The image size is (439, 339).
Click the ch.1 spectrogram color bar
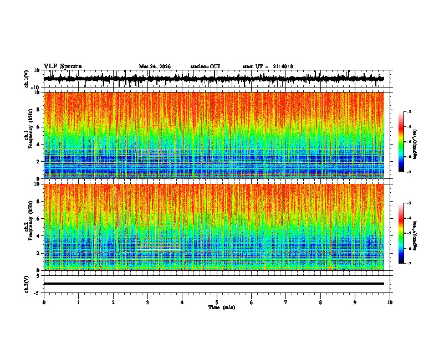point(401,141)
